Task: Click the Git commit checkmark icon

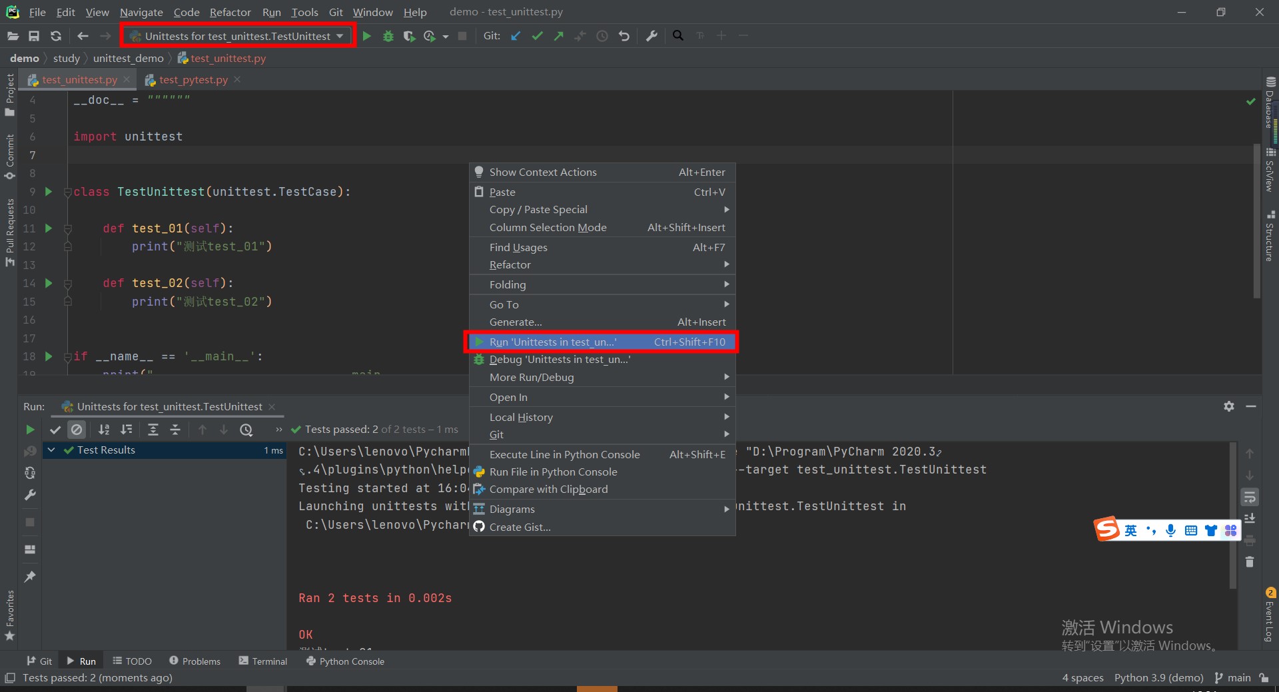Action: click(537, 36)
